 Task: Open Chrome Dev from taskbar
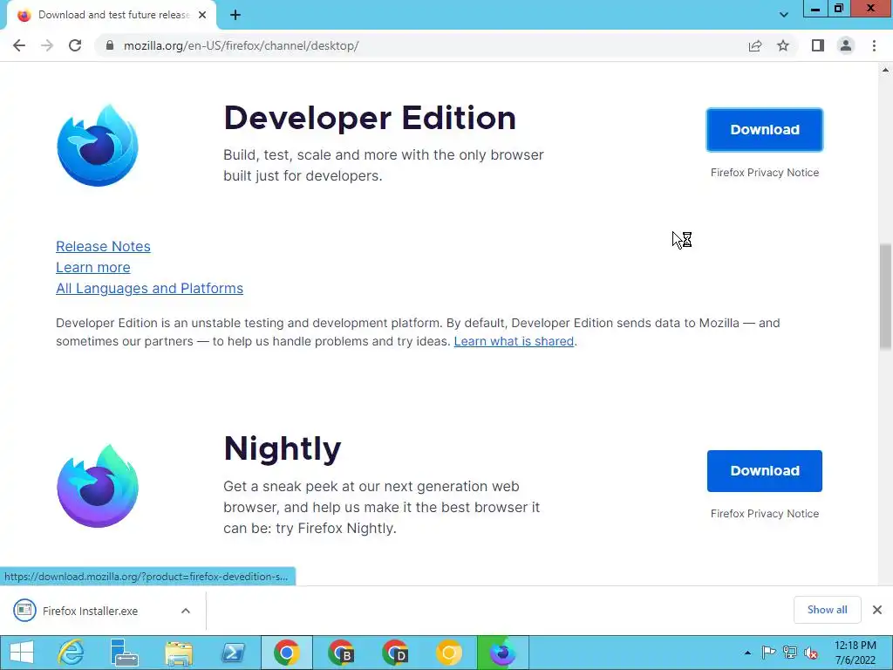pos(395,653)
